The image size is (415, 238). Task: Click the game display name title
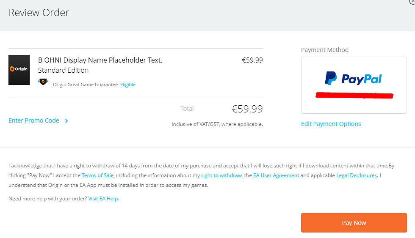[x=100, y=60]
